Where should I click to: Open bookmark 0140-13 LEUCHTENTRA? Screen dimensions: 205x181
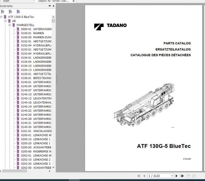click(x=36, y=98)
